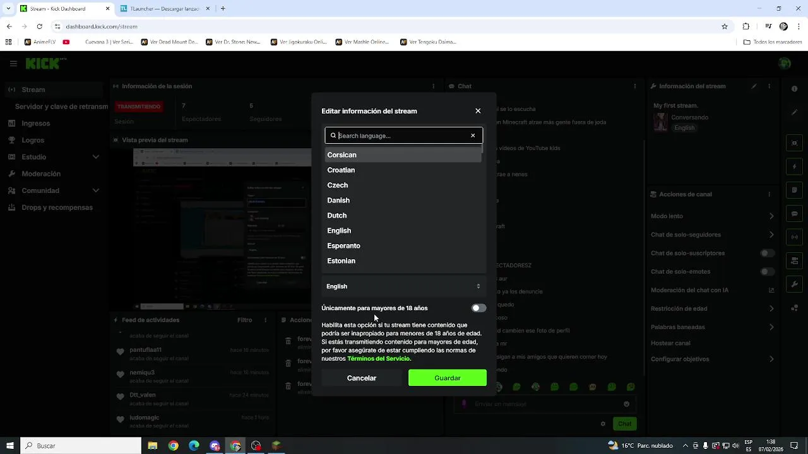Click wrench icon in right toolbar
This screenshot has width=808, height=454.
[795, 284]
